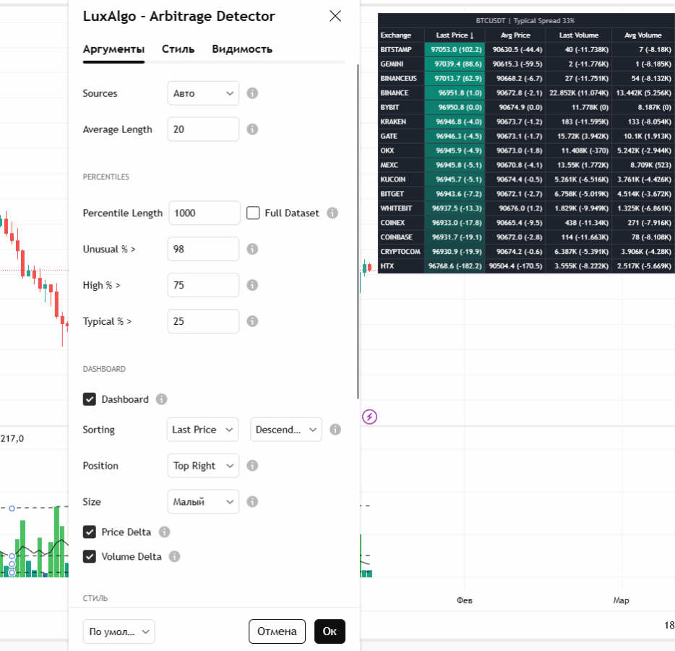Screen dimensions: 675x651
Task: Open the defaults dropdown at bottom left
Action: pos(119,631)
